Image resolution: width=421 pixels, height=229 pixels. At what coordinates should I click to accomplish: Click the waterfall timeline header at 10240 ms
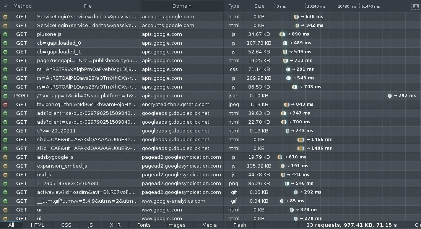click(316, 6)
